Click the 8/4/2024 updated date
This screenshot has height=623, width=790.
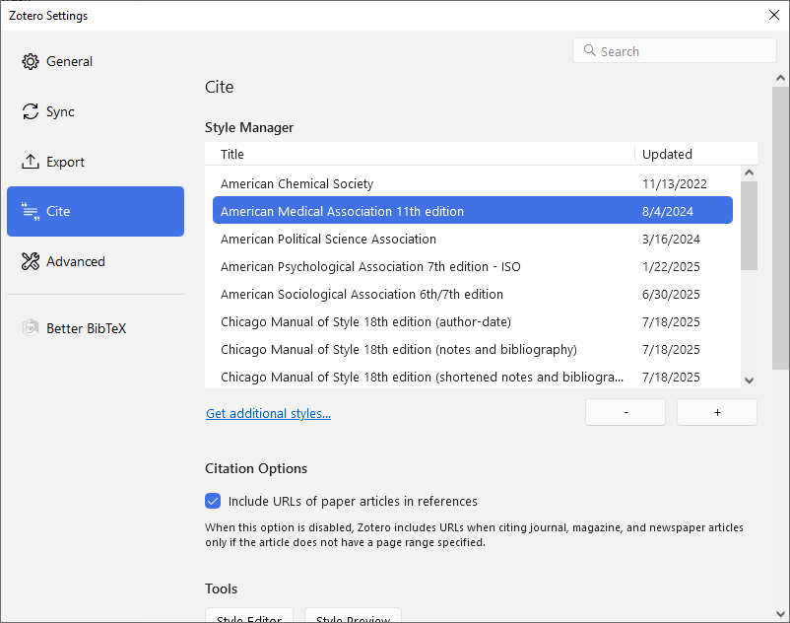tap(668, 212)
